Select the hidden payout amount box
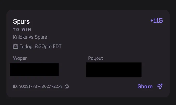 (x=114, y=70)
